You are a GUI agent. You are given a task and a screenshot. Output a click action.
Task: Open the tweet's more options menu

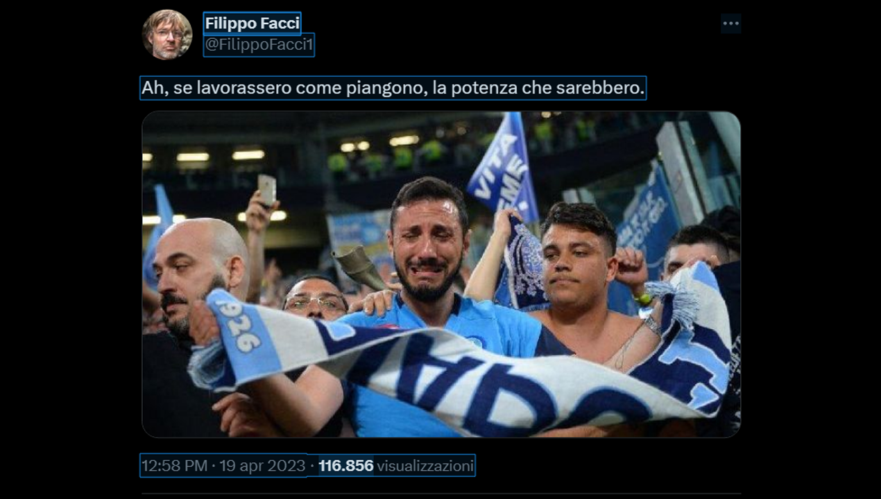(x=730, y=23)
